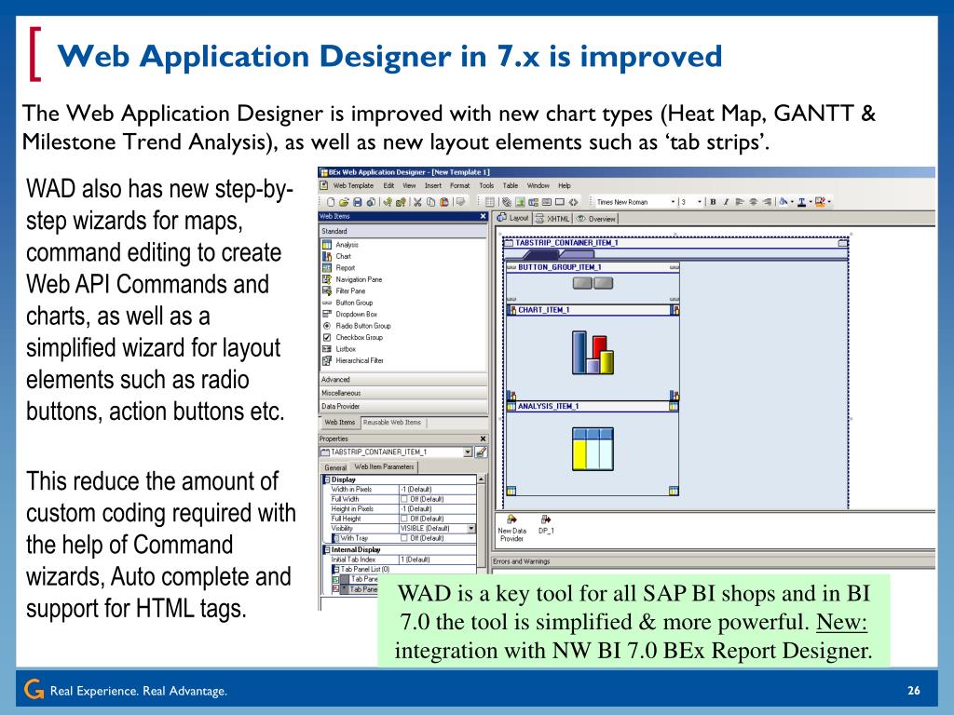This screenshot has height=715, width=954.
Task: Click the angle-brackets code view toolbar icon
Action: [573, 202]
